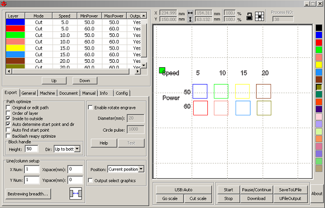Select the red square on canvas
The image size is (325, 208).
[200, 108]
